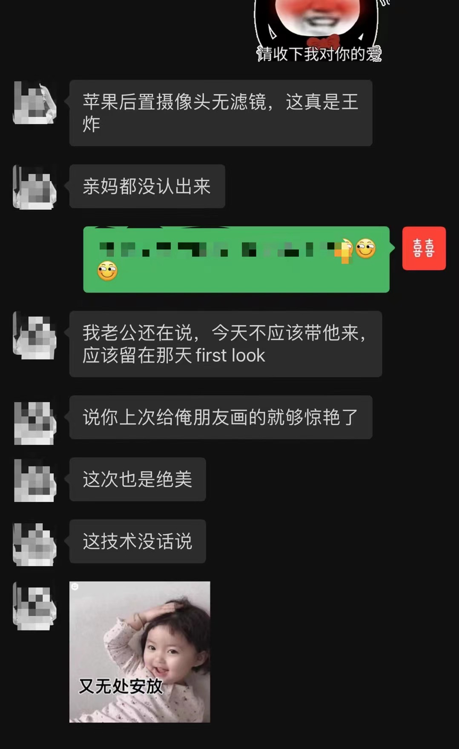Open avatar next to 这次也是绝美
The image size is (459, 749).
(35, 480)
